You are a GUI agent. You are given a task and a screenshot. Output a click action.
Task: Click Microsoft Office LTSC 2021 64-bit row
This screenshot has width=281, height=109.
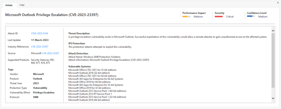(93, 76)
